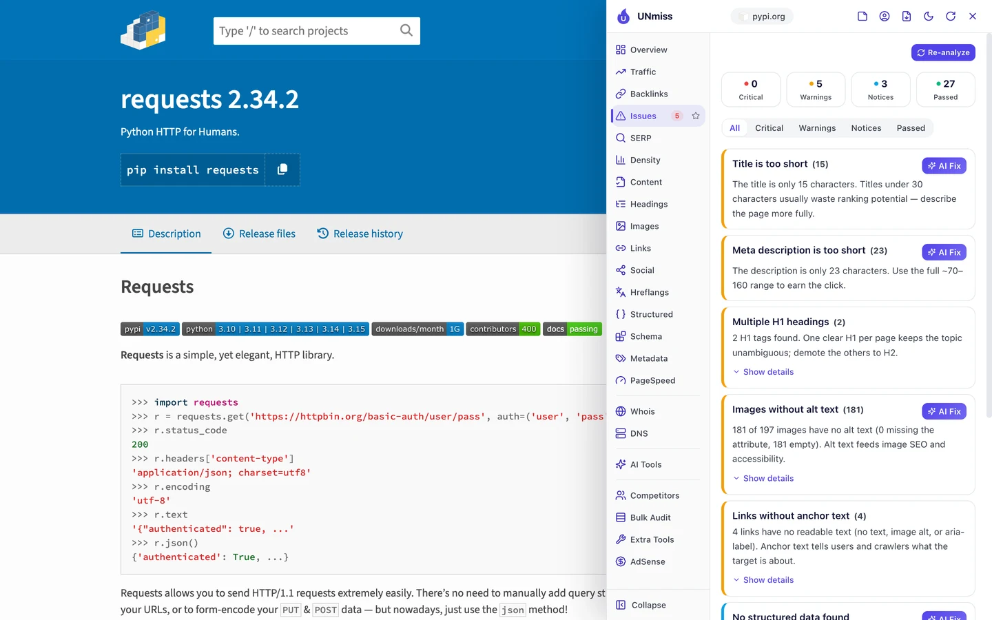Click the export report download icon
Image resolution: width=992 pixels, height=620 pixels.
point(907,17)
